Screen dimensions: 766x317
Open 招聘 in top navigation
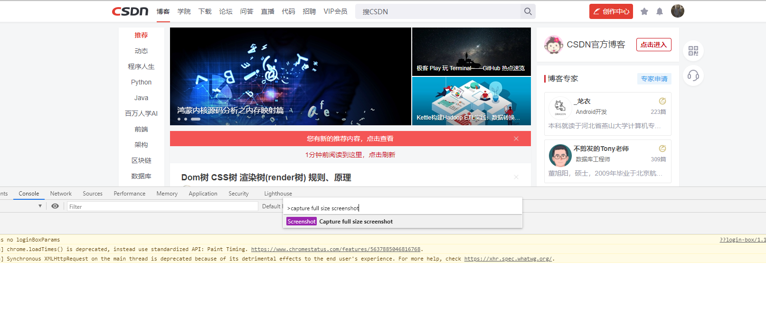click(310, 11)
